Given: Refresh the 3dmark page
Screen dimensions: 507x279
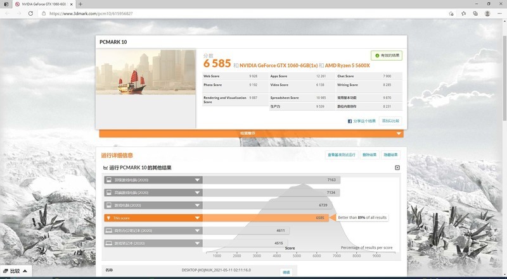Looking at the screenshot, I should [30, 13].
